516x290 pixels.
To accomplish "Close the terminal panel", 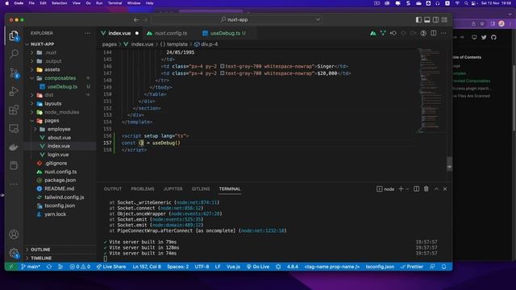I will point(445,188).
